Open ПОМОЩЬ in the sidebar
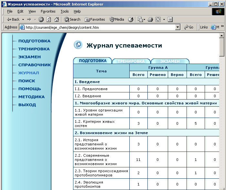Viewport: 226px width, 190px height. pos(29,89)
